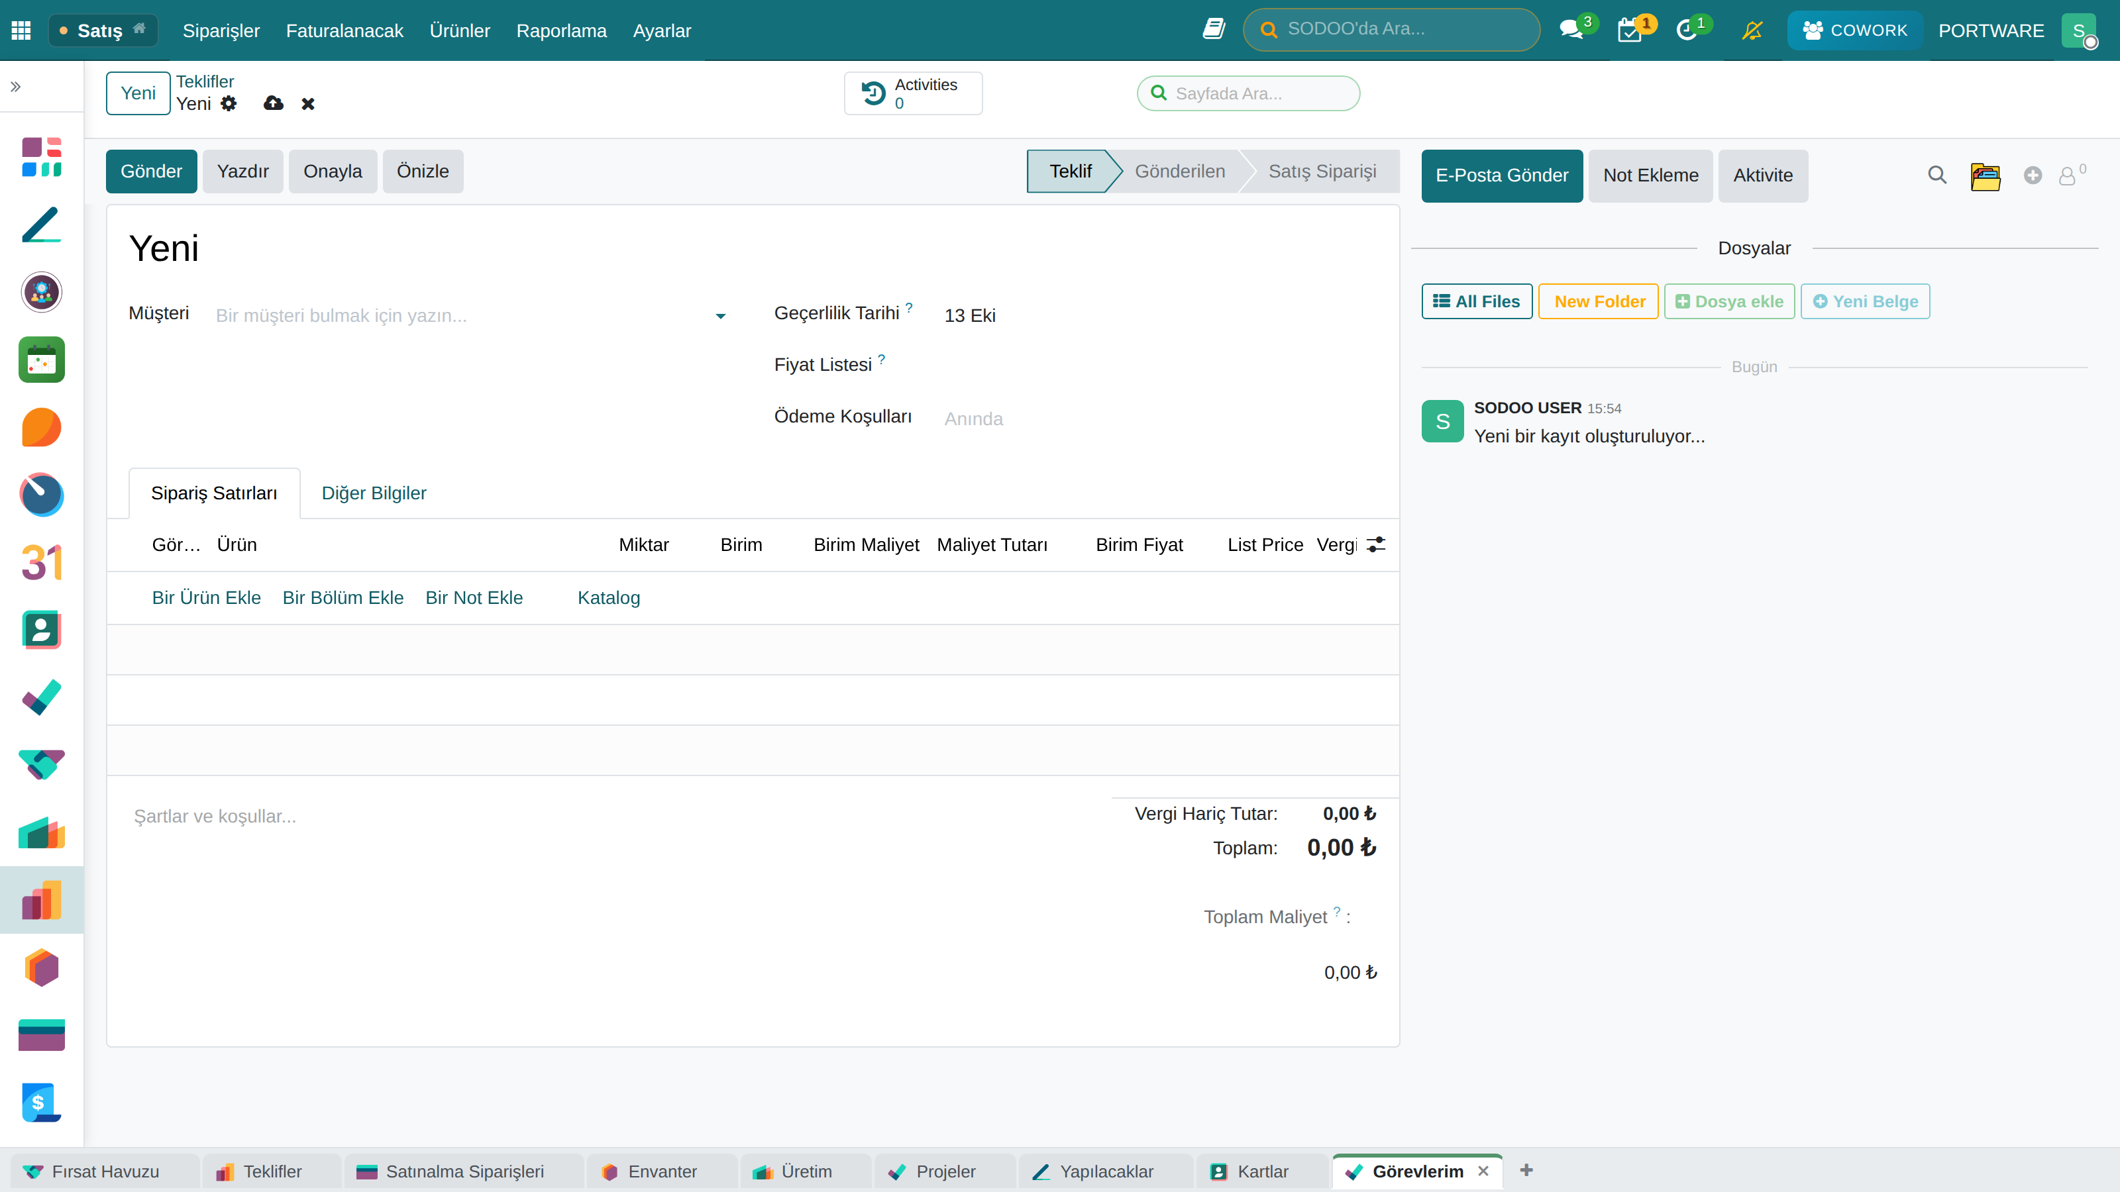This screenshot has width=2120, height=1192.
Task: Search the chatter with magnifier icon
Action: pyautogui.click(x=1937, y=175)
